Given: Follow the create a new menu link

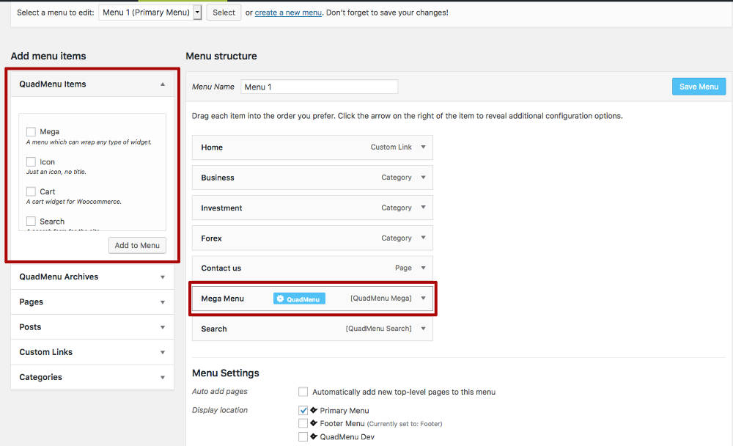Looking at the screenshot, I should 288,12.
